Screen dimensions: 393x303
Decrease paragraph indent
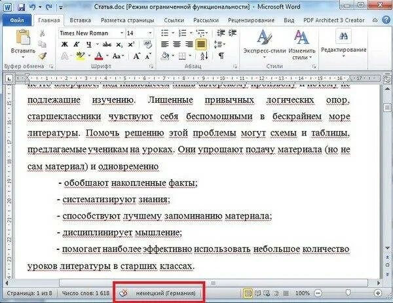(x=221, y=33)
